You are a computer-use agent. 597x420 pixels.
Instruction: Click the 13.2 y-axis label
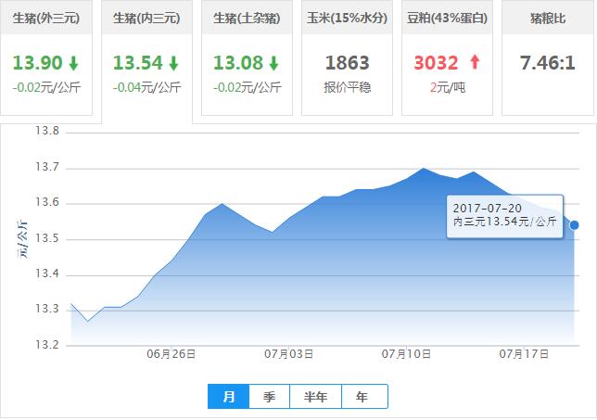47,345
